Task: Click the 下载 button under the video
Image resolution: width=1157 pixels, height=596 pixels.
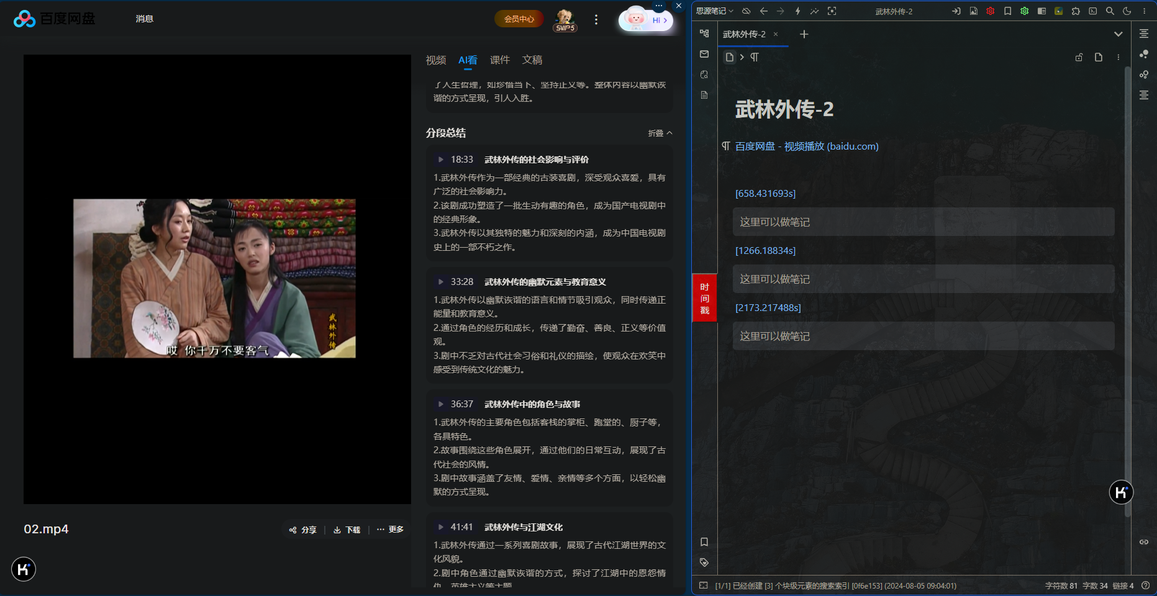Action: pos(347,530)
